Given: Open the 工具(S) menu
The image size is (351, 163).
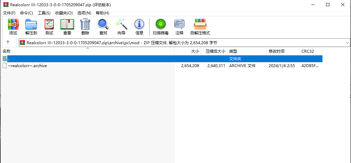Looking at the screenshot, I should pyautogui.click(x=44, y=13).
